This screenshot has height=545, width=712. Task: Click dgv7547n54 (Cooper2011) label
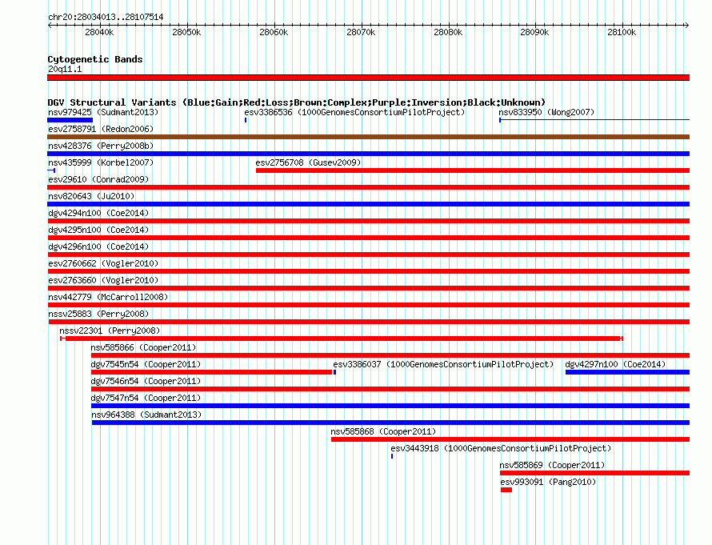[x=146, y=398]
